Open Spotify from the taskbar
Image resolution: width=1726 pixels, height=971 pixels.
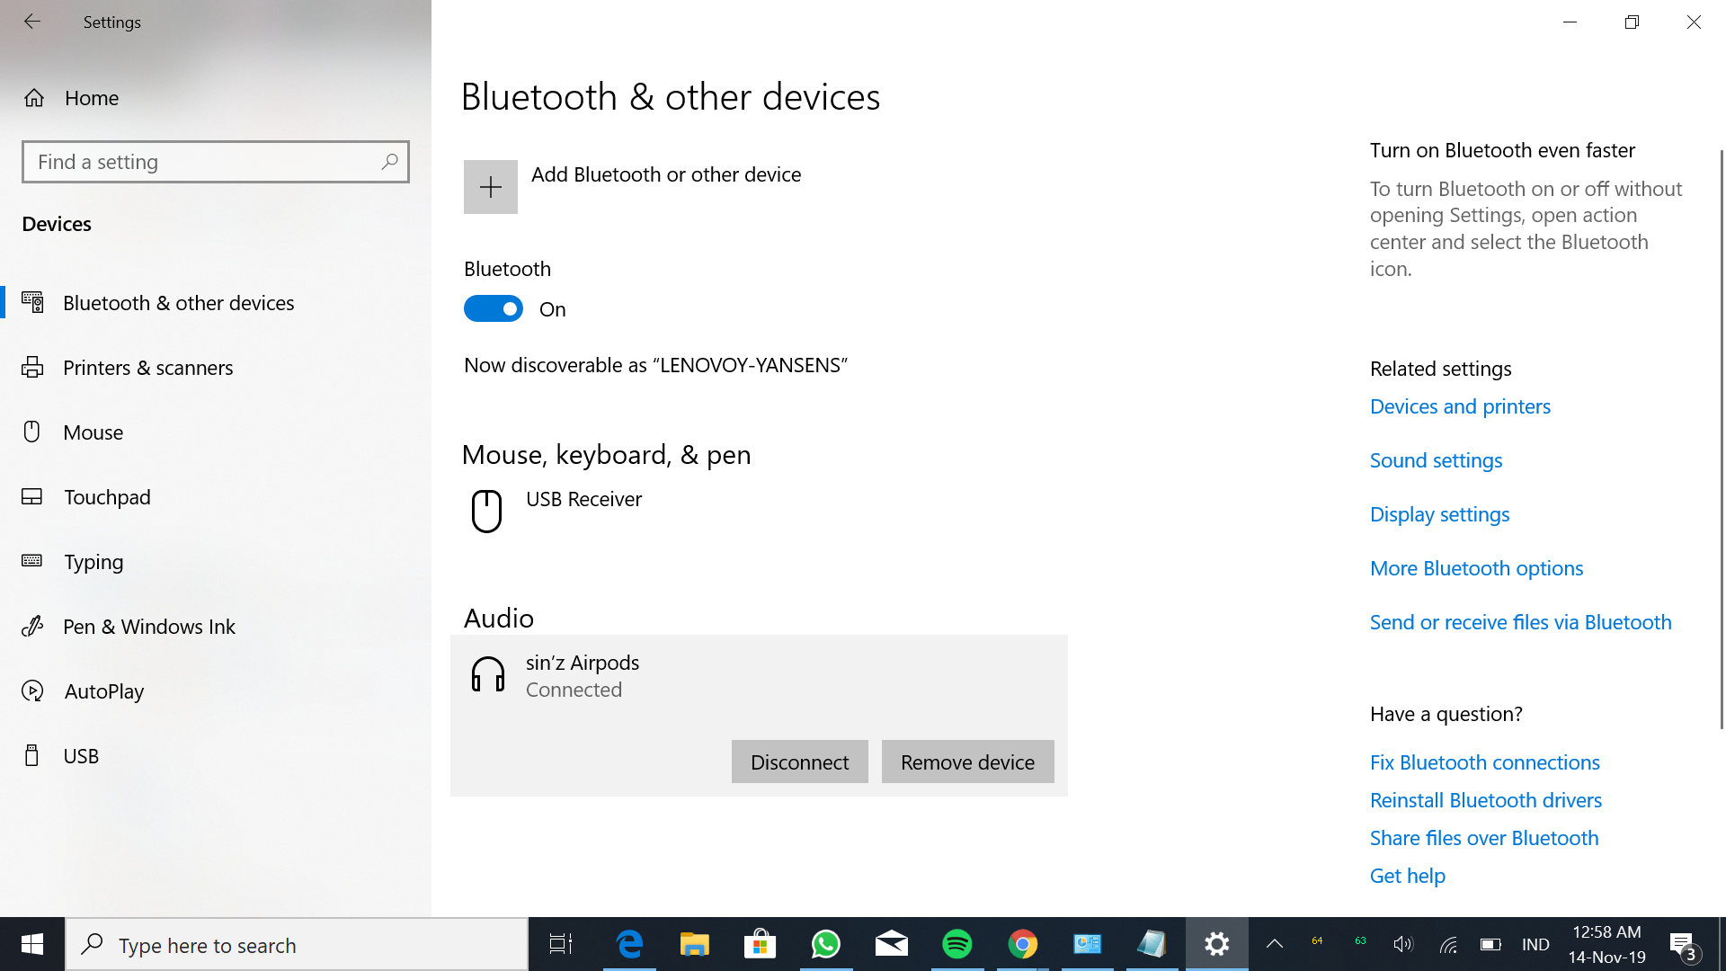[x=957, y=944]
